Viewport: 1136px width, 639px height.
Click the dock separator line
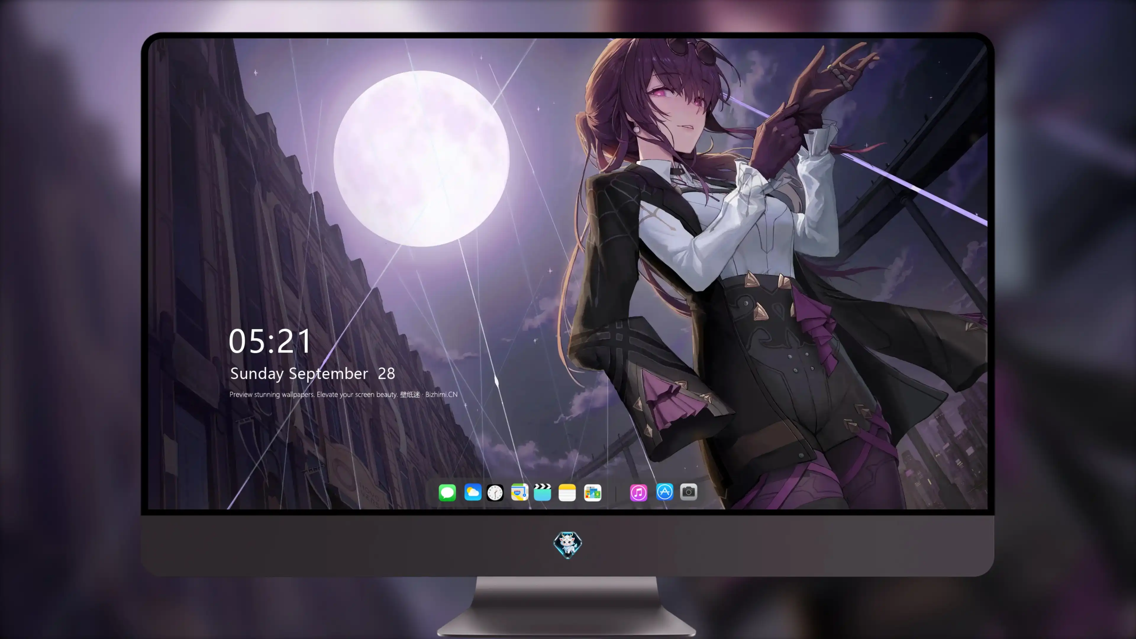point(616,493)
